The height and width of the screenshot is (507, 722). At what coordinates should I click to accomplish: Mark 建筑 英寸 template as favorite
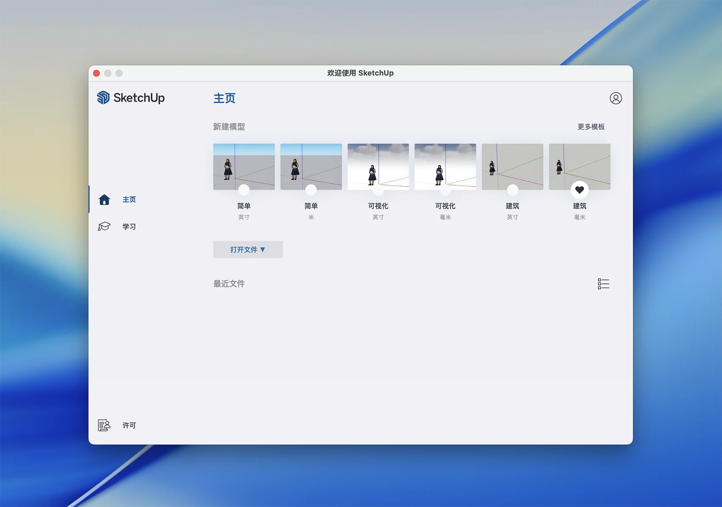(512, 190)
